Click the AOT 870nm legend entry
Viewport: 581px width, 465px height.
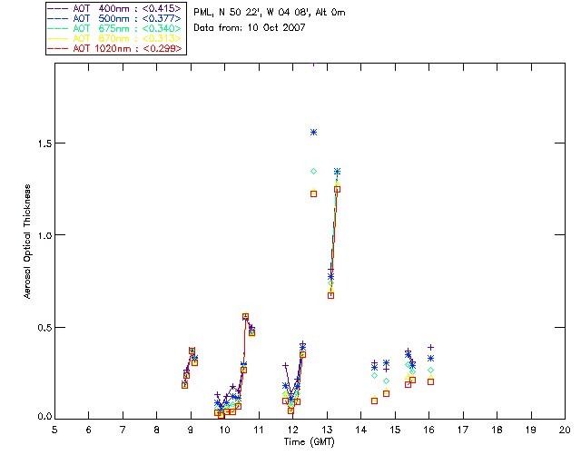[x=115, y=38]
